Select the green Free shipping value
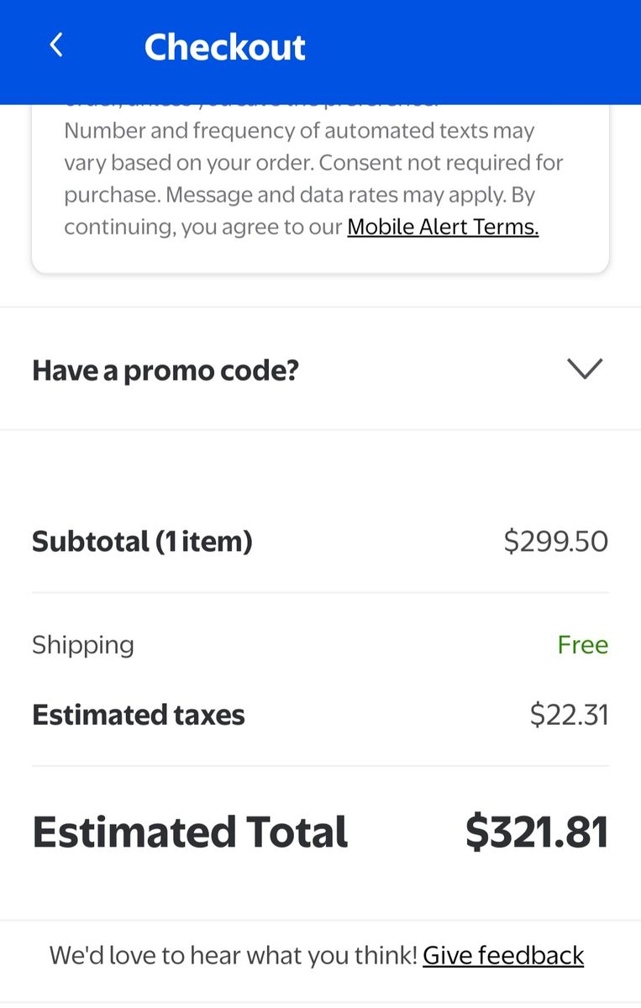This screenshot has width=641, height=1008. 583,644
